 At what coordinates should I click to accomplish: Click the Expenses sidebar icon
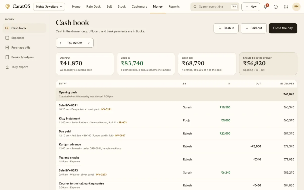click(7, 38)
